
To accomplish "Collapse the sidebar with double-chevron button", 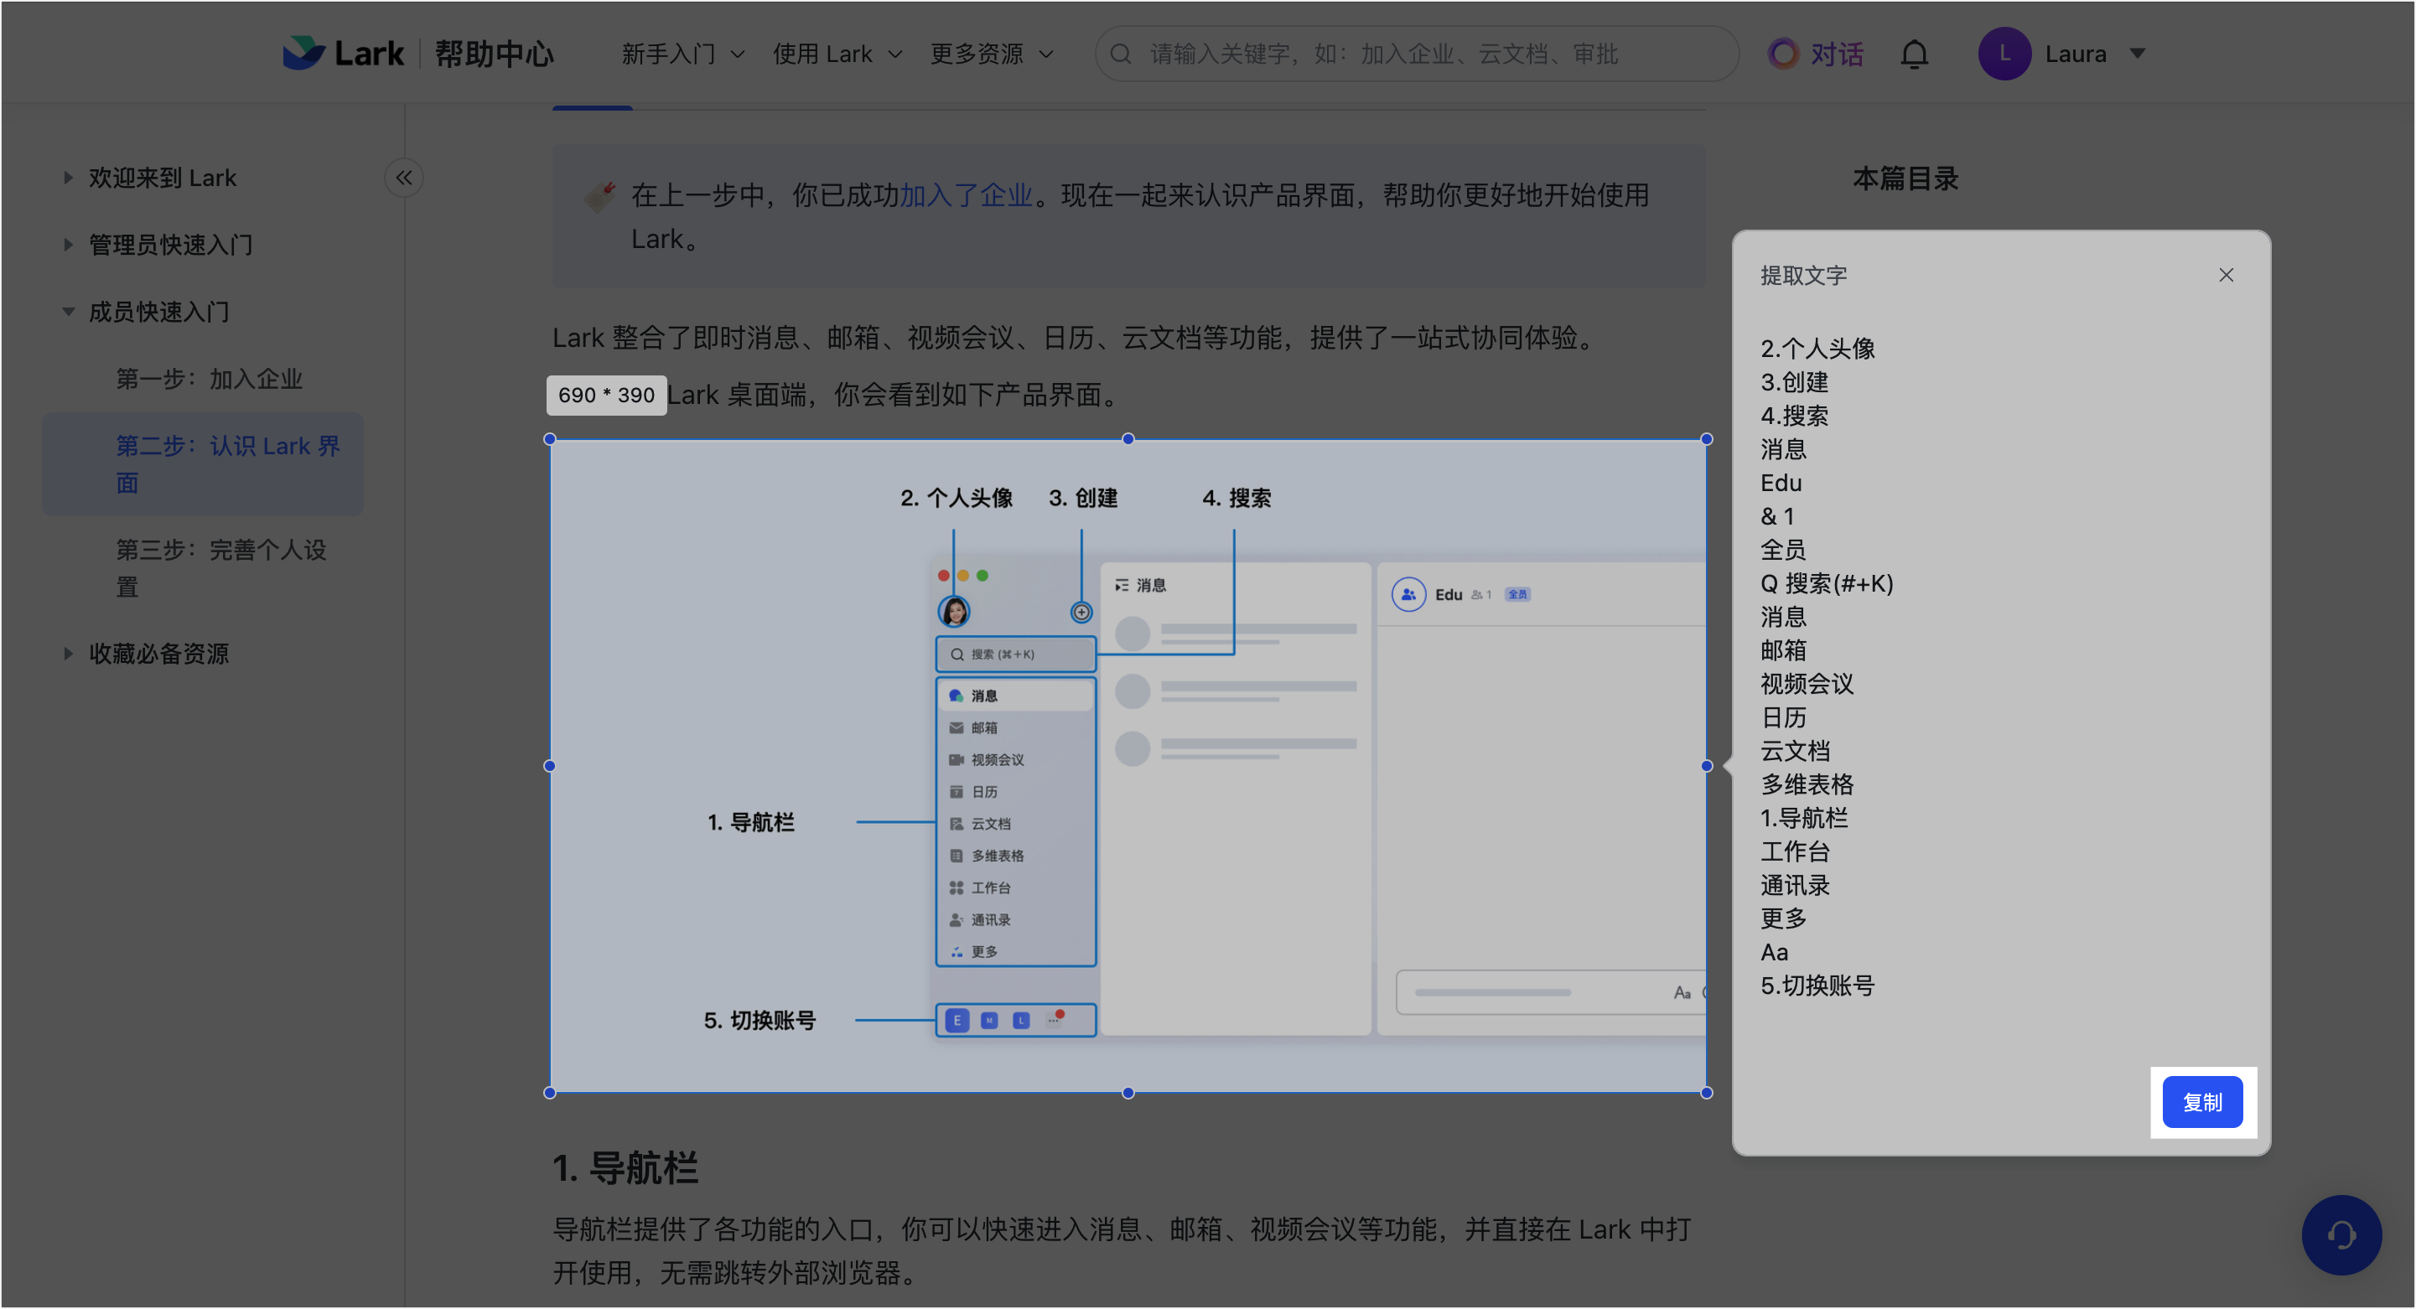I will coord(404,178).
